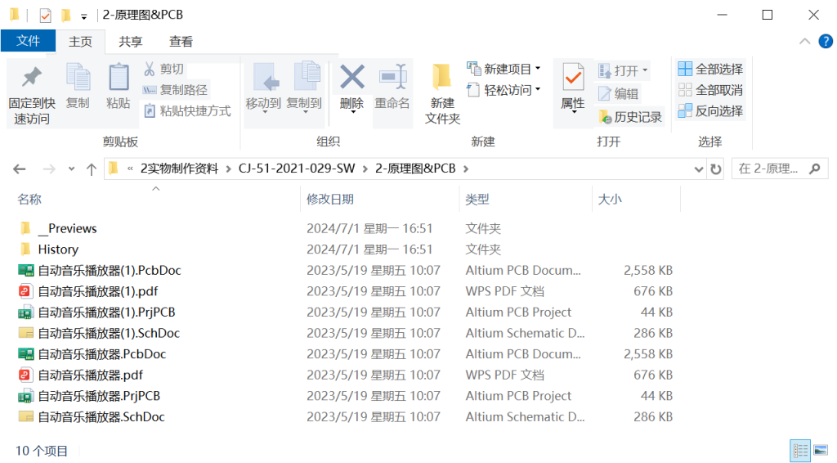Viewport: 837px width, 463px height.
Task: Click Select none (全部取消)
Action: coord(710,90)
